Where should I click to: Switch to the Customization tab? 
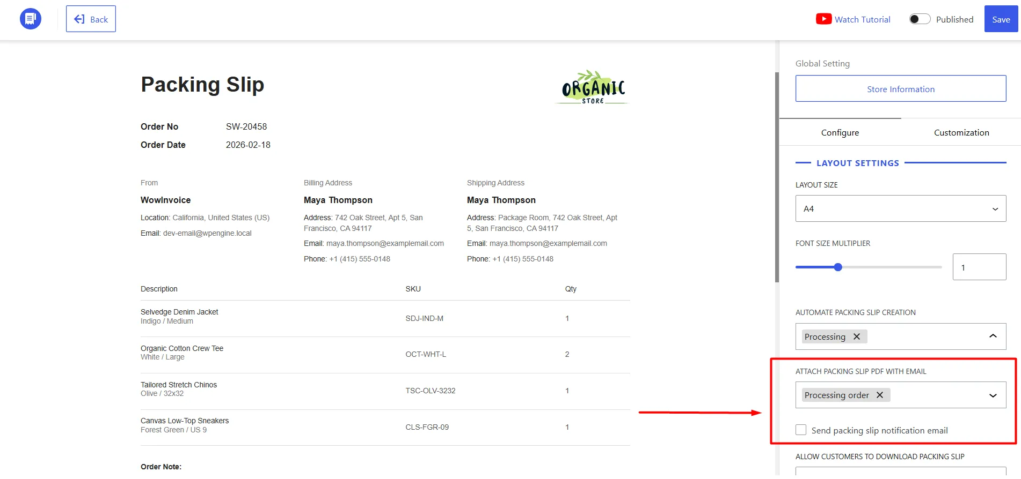coord(961,132)
